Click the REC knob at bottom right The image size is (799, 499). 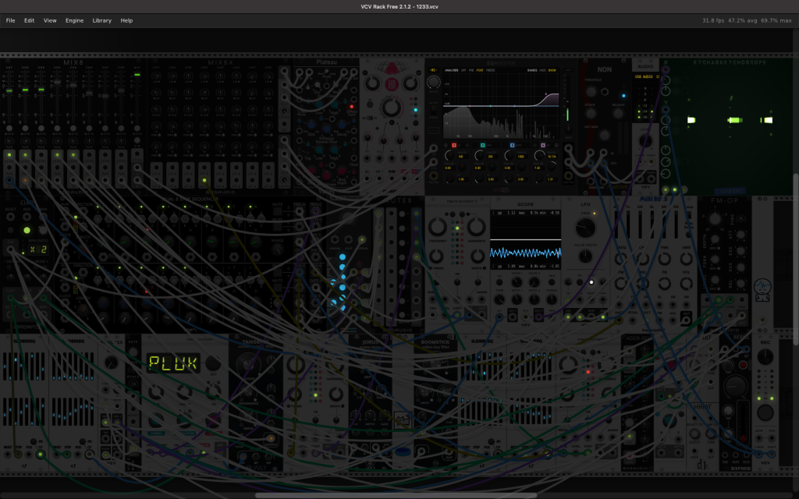pyautogui.click(x=765, y=356)
